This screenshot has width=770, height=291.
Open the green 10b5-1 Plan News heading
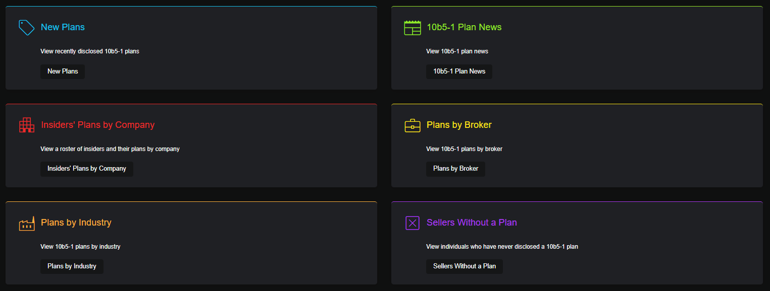tap(464, 27)
